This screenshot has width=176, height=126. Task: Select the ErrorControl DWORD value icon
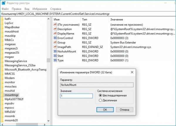(x=55, y=38)
